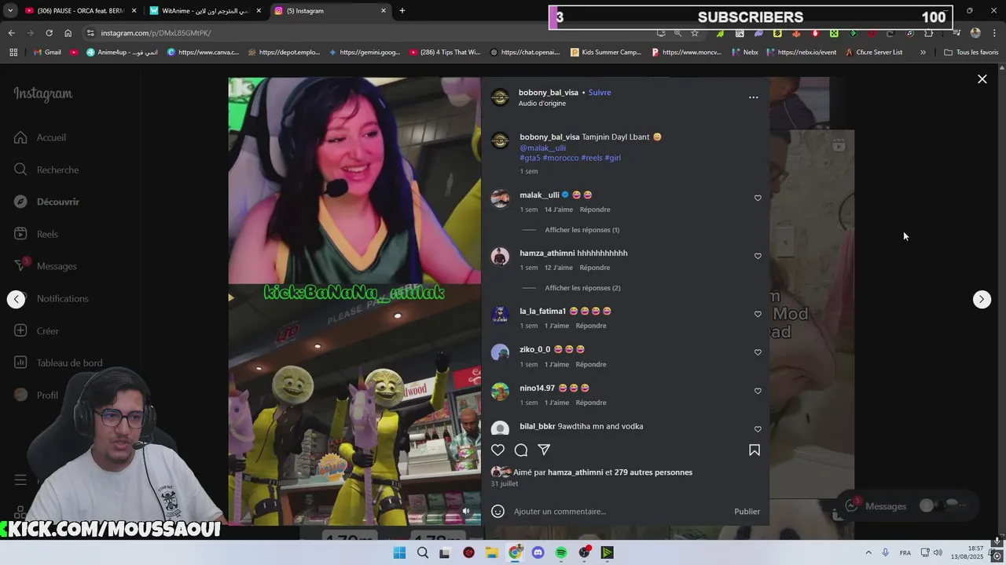Open the #morocco hashtag

pos(560,158)
